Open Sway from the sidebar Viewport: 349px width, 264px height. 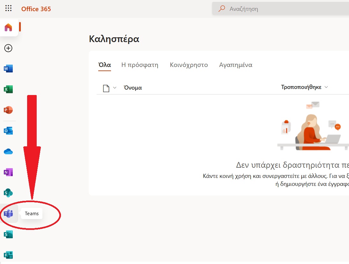pos(8,234)
